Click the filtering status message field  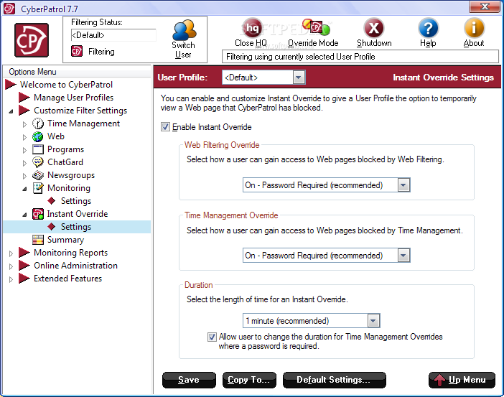pos(360,57)
